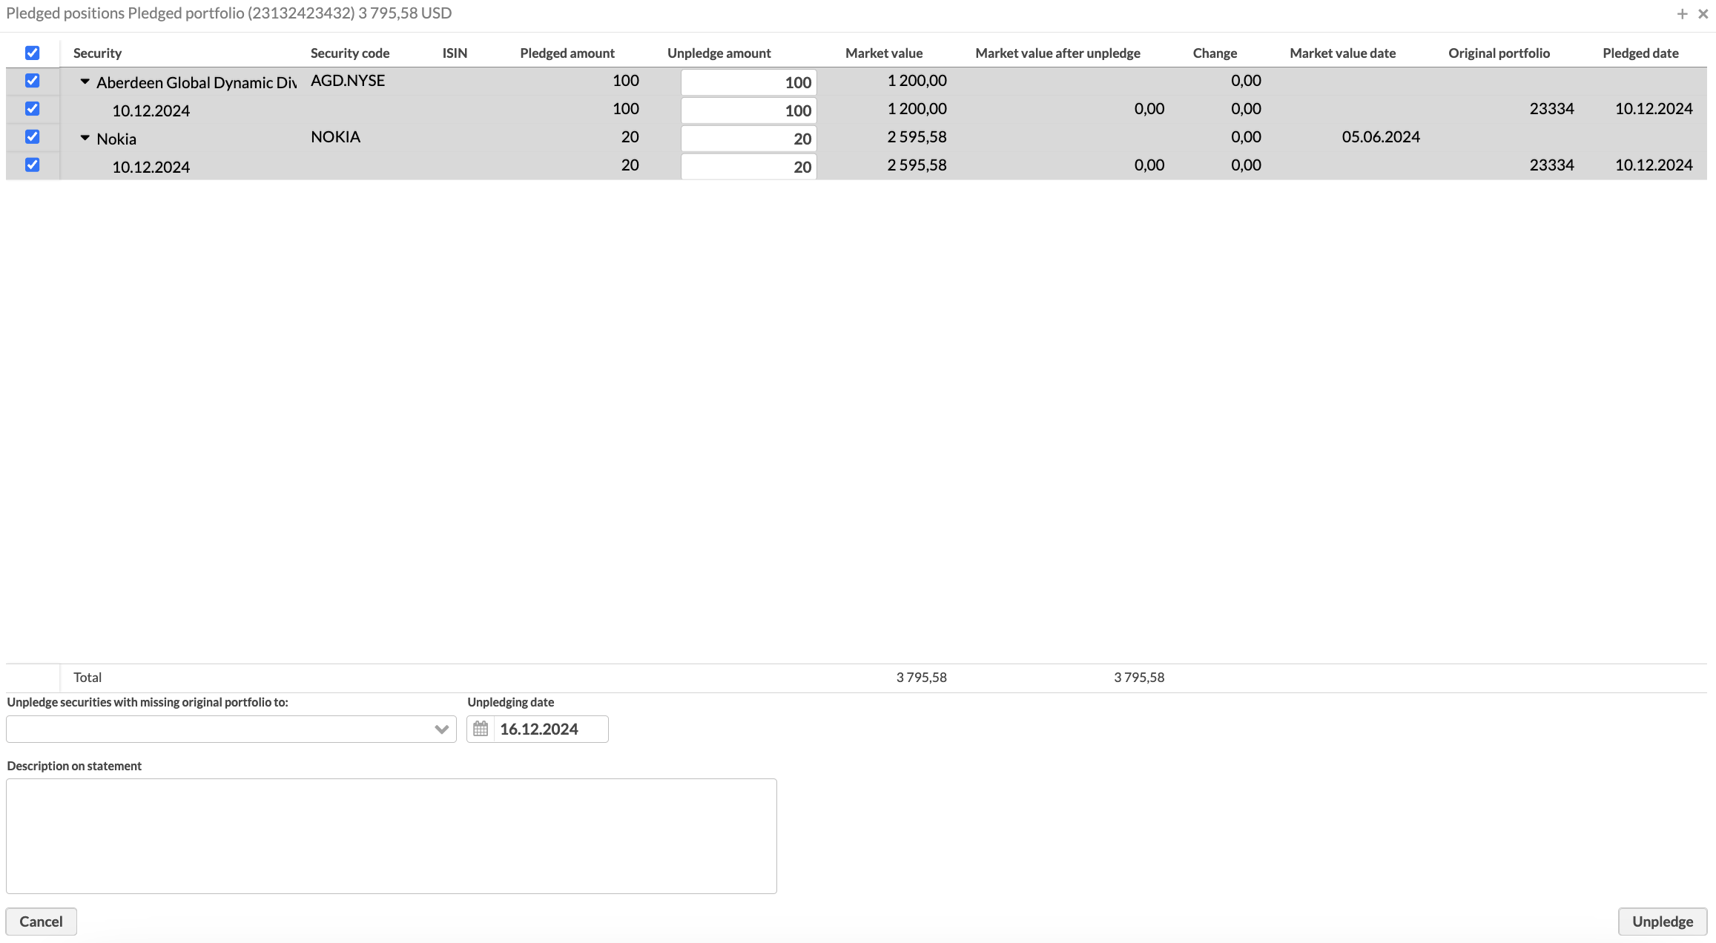This screenshot has height=943, width=1716.
Task: Toggle the select-all checkbox in the header
Action: point(32,53)
